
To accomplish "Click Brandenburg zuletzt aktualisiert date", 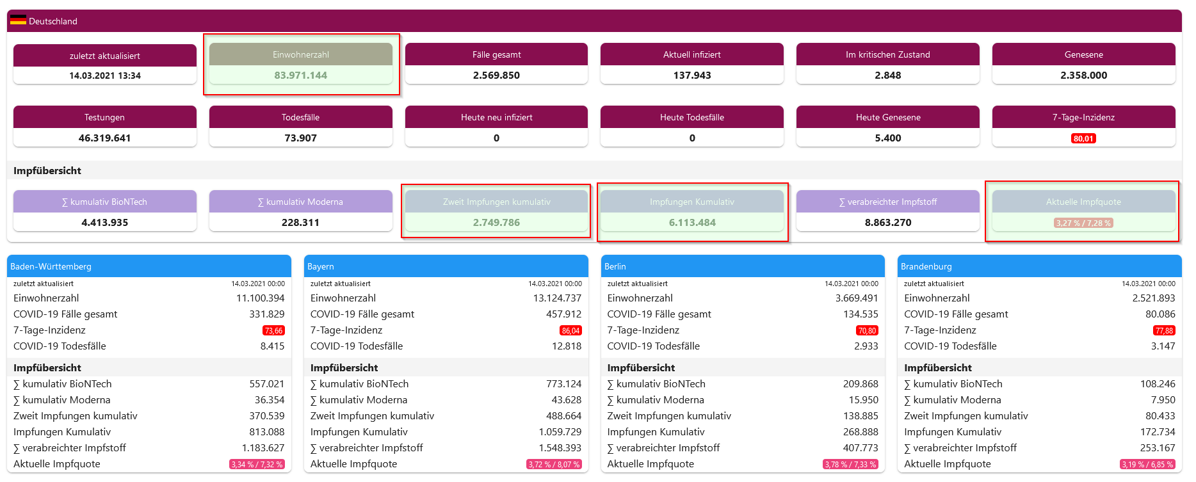I will pos(1149,284).
